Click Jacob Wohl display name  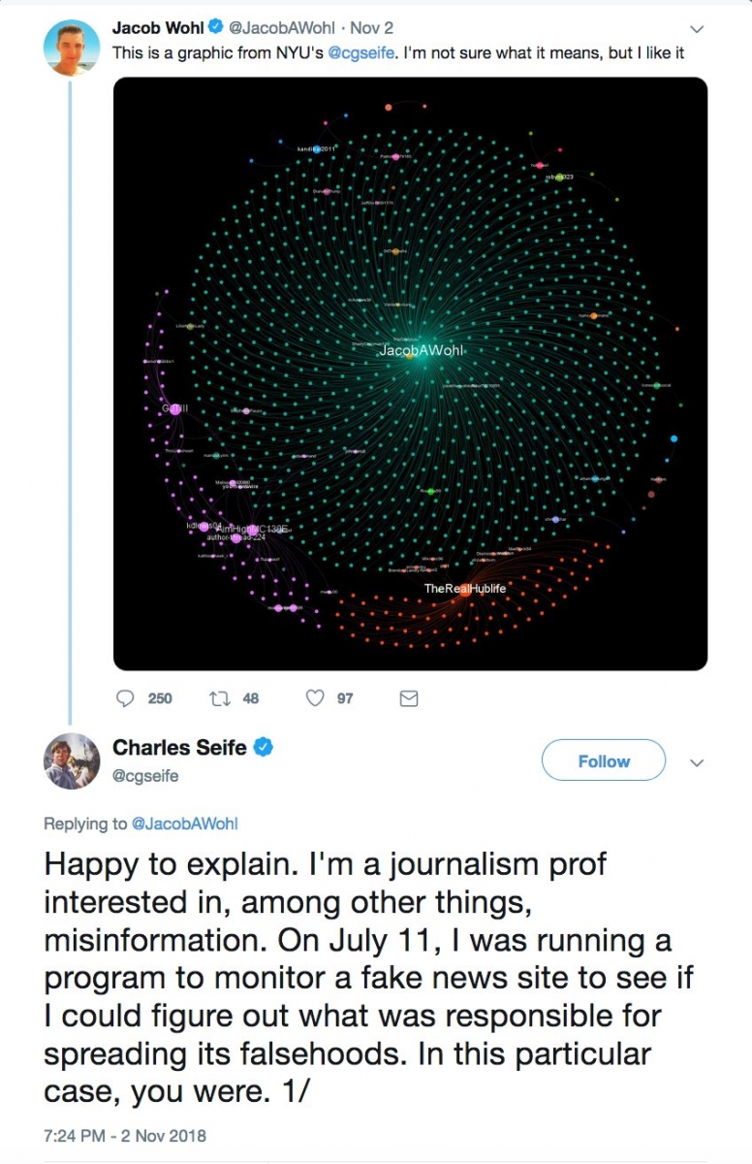[158, 28]
